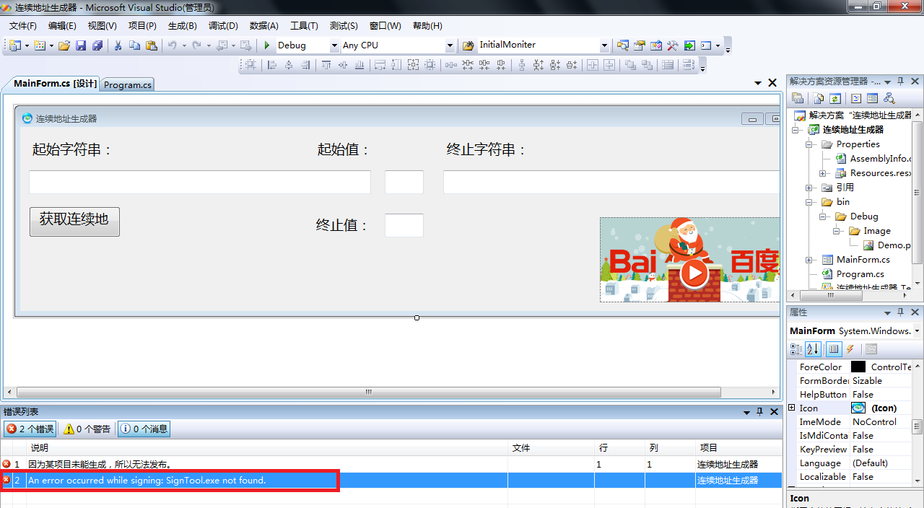Open Object Browser from the toolbar icon

point(656,45)
